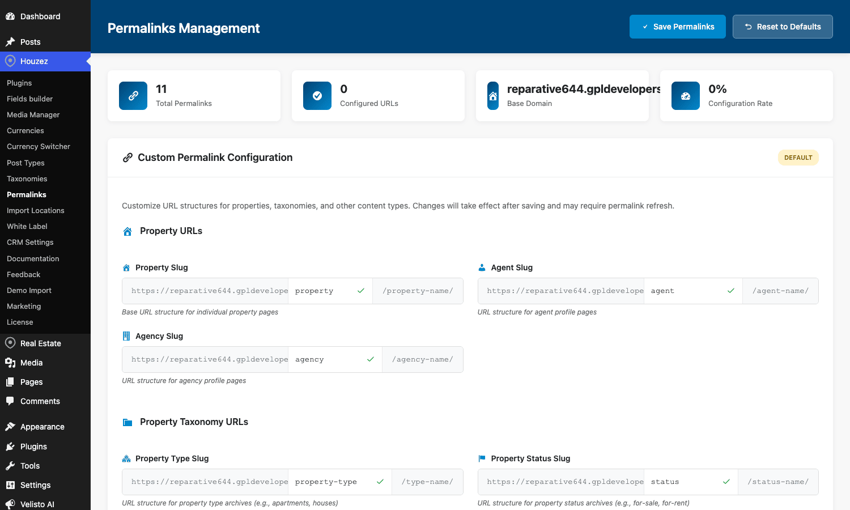Open the Feedback link in sidebar

[23, 274]
